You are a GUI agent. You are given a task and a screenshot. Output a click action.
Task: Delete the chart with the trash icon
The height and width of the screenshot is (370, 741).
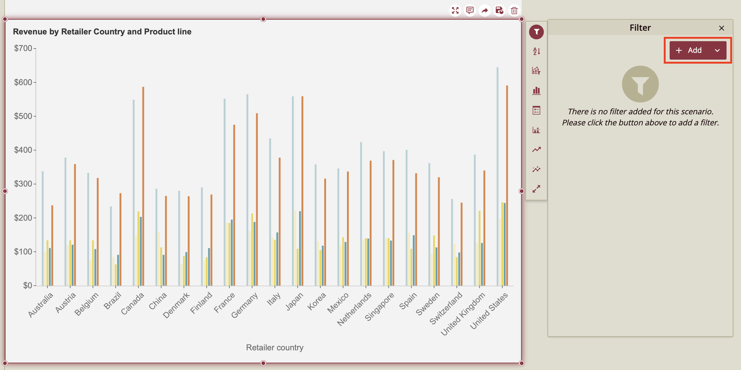point(514,10)
